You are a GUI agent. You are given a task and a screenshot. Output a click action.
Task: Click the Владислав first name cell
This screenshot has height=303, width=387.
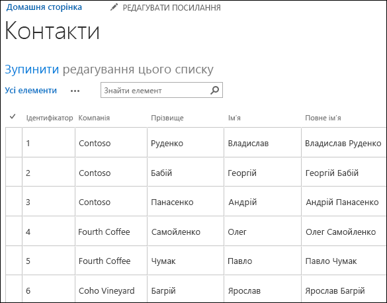click(x=263, y=142)
